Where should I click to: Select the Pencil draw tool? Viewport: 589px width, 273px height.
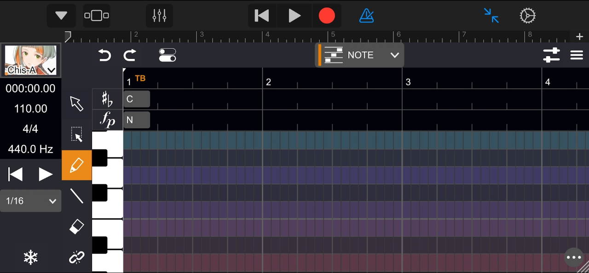77,165
